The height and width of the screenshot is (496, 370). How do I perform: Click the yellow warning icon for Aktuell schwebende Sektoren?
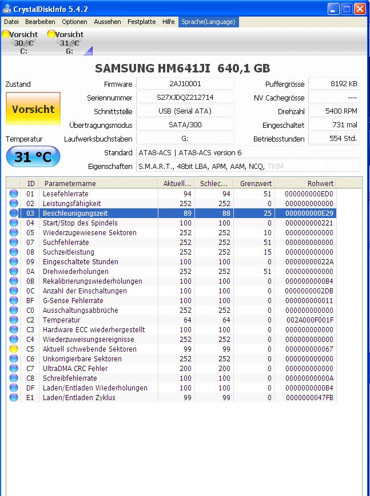tap(14, 349)
